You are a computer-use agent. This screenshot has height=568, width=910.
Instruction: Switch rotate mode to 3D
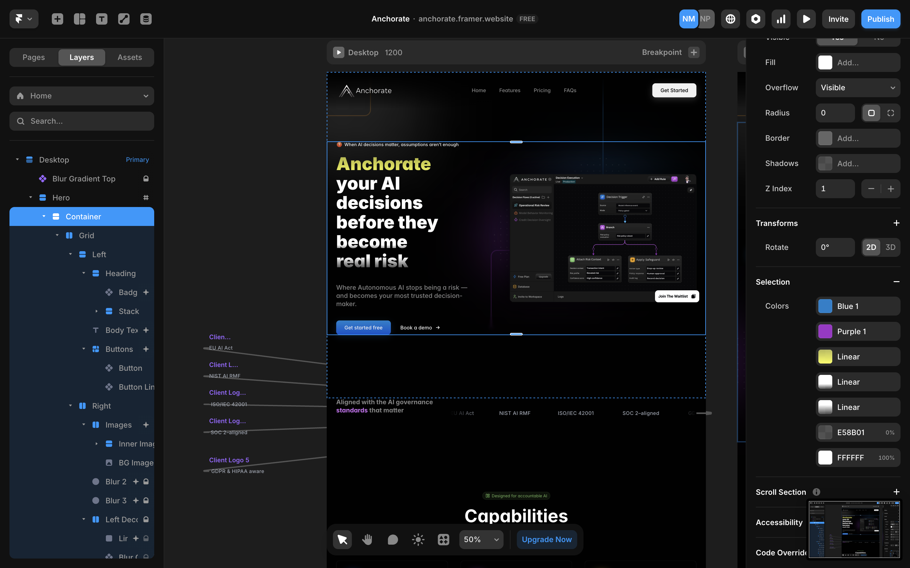890,247
